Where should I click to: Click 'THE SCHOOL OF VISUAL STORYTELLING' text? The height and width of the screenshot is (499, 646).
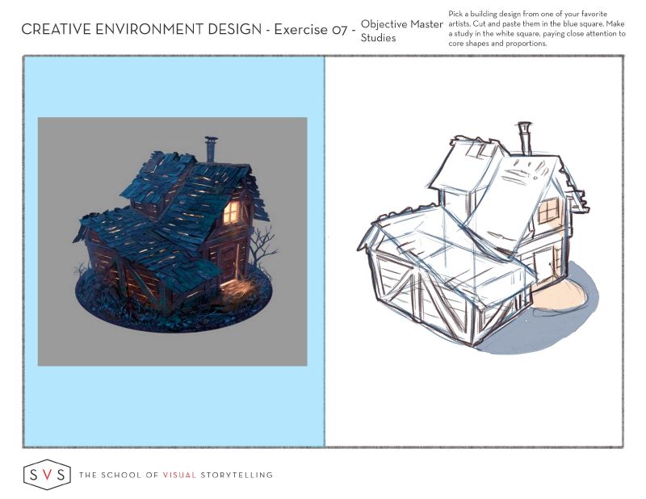point(176,475)
